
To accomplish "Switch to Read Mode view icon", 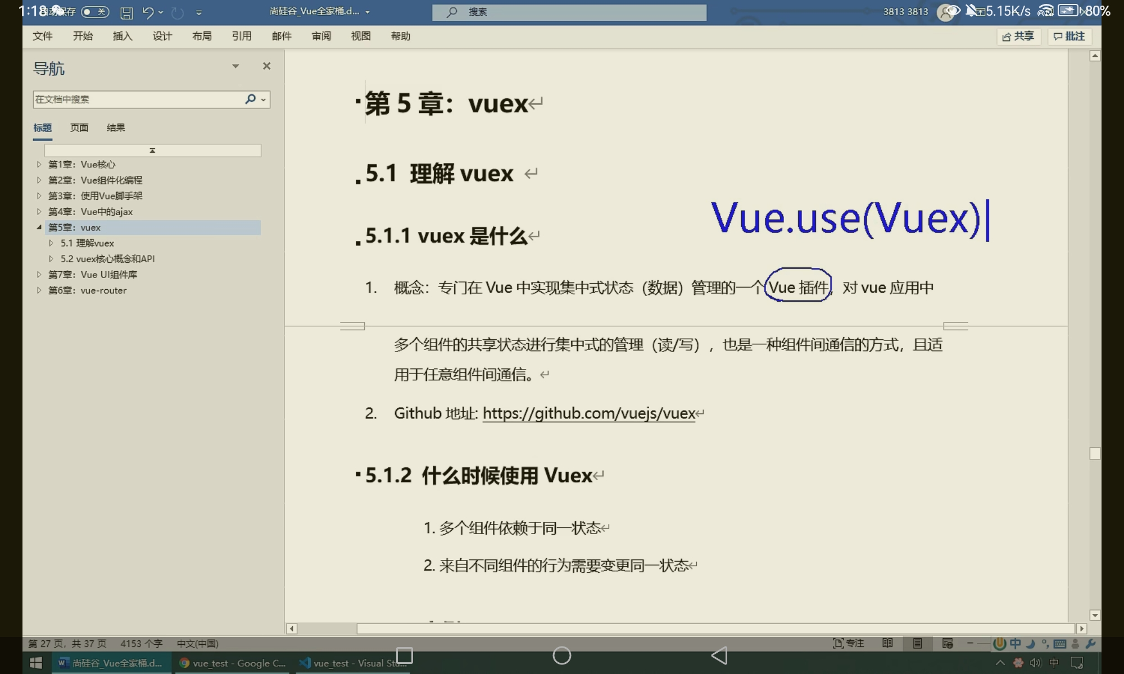I will pyautogui.click(x=887, y=644).
